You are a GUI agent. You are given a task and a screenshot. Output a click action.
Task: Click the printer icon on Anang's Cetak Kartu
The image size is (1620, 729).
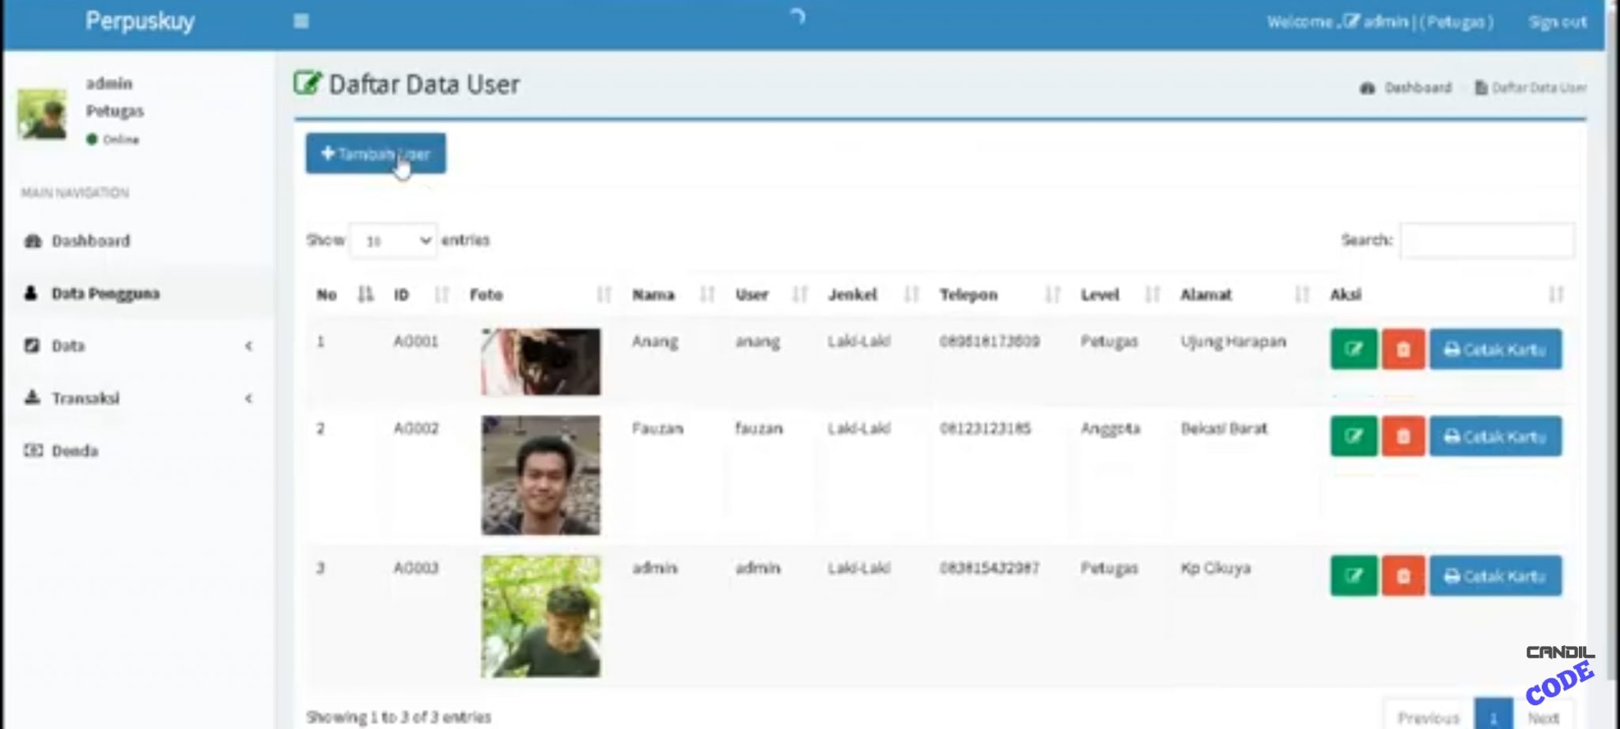[1452, 349]
